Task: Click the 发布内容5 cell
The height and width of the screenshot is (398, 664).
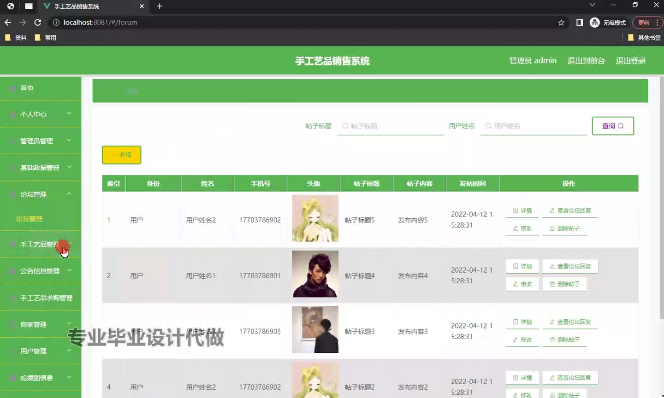Action: (413, 220)
